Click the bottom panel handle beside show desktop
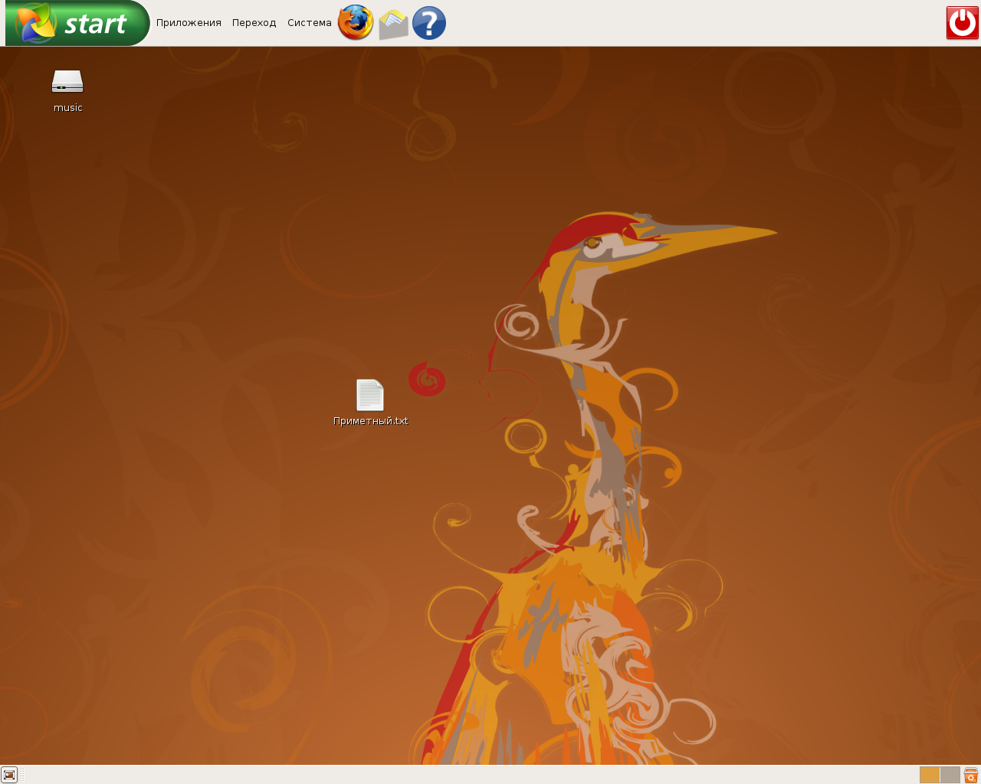This screenshot has height=784, width=981. [x=22, y=775]
